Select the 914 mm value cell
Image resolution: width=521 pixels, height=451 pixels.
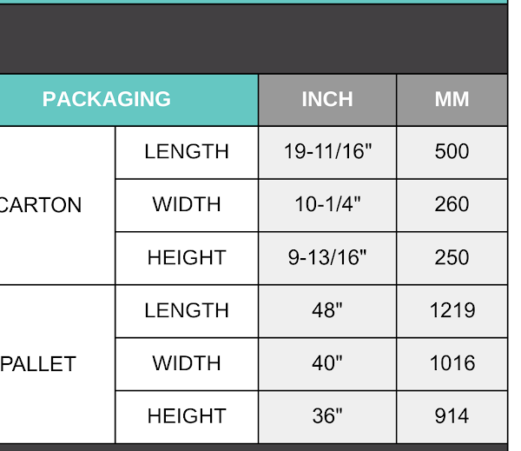(x=452, y=417)
